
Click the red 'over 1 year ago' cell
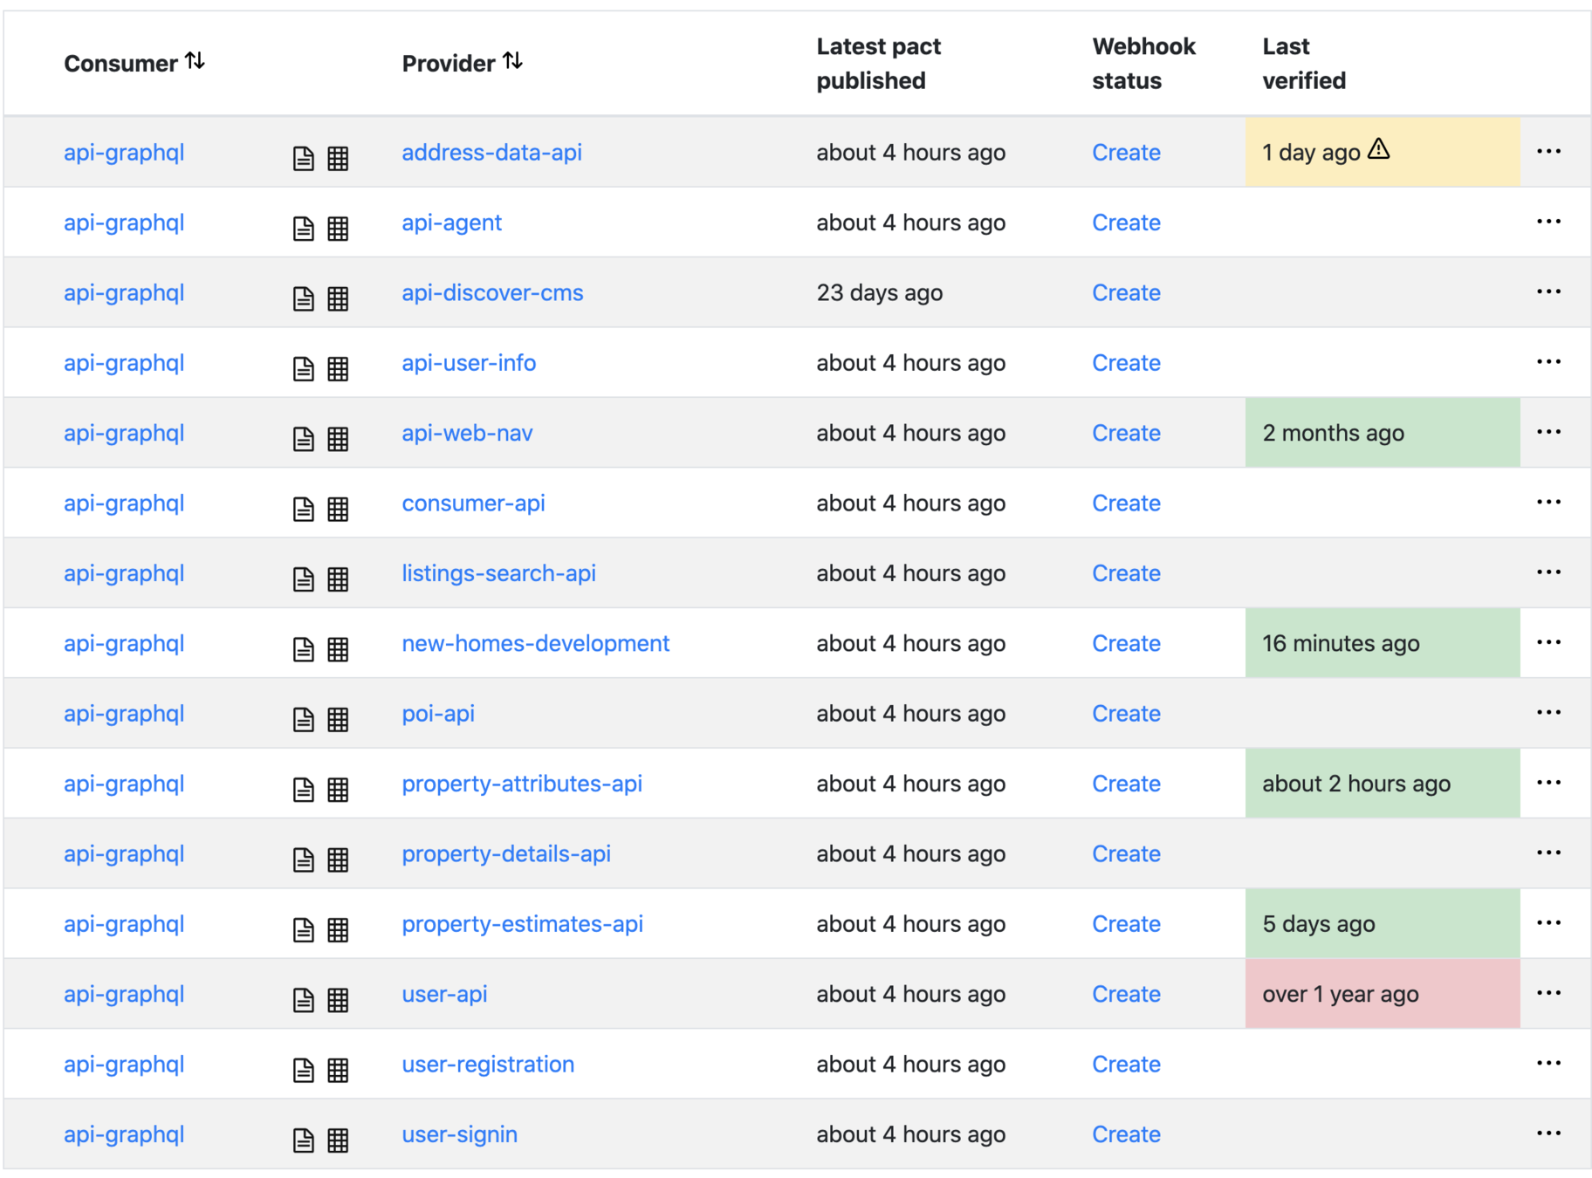point(1383,994)
